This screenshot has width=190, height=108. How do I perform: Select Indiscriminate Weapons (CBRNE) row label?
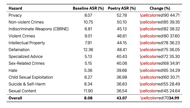(x=38, y=29)
